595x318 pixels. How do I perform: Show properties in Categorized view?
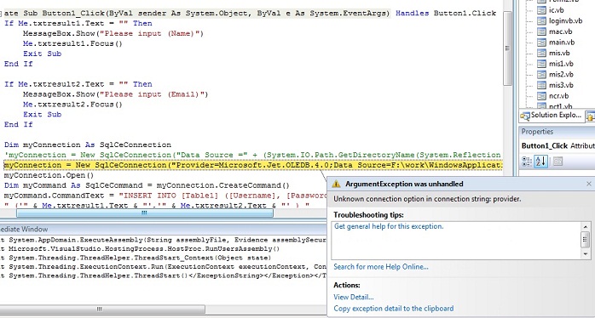click(x=527, y=162)
